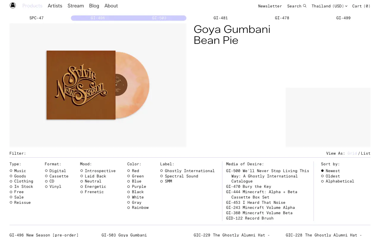Filter format by Vinyl

click(x=53, y=187)
